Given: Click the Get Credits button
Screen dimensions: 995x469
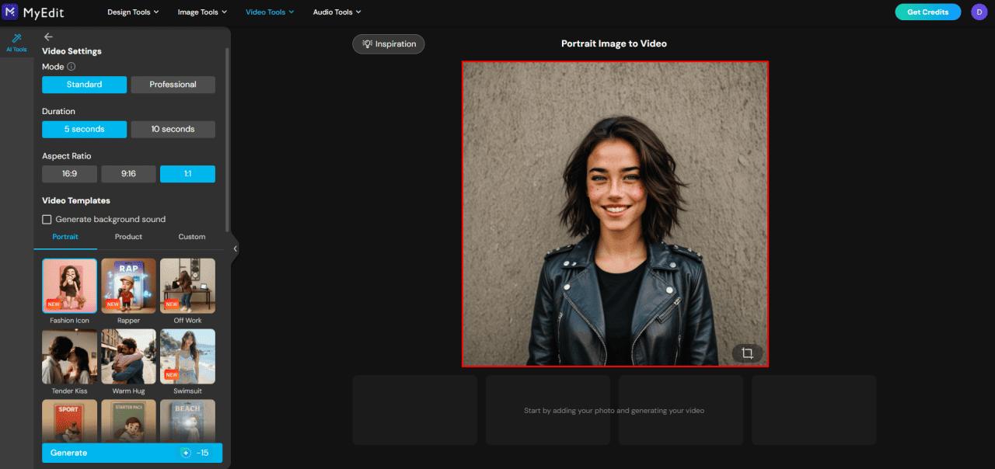Looking at the screenshot, I should pyautogui.click(x=927, y=12).
